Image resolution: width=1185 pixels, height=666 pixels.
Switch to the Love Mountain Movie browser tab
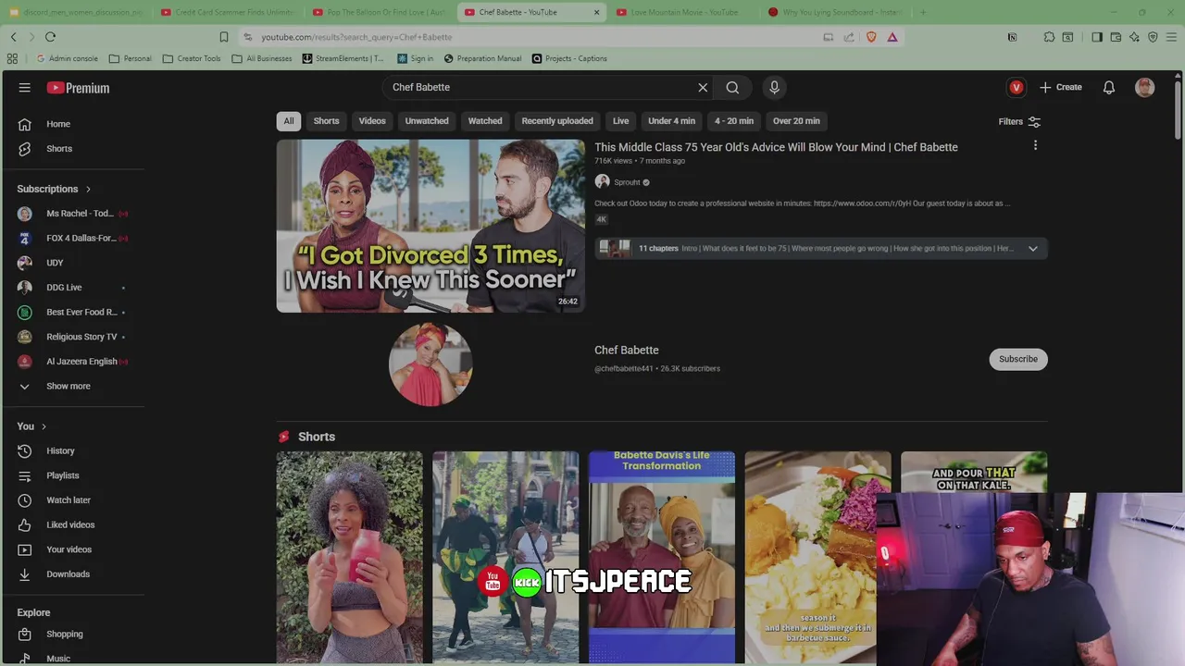[x=683, y=12]
